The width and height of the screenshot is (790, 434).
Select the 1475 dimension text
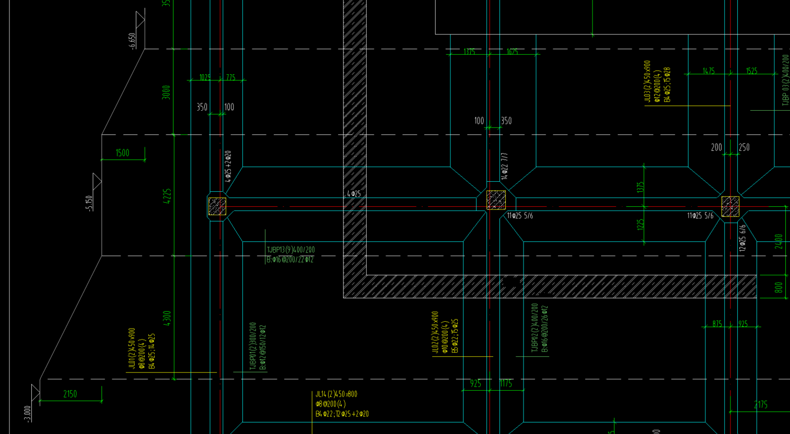coord(708,71)
